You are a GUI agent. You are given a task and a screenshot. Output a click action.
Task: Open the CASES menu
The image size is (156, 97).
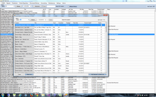(3, 3)
